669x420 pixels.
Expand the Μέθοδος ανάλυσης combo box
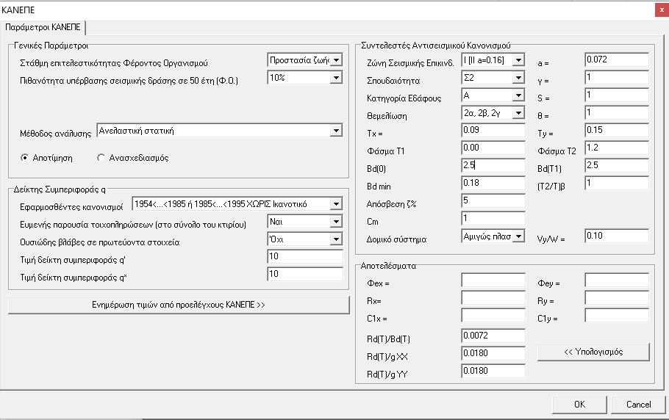click(x=220, y=131)
